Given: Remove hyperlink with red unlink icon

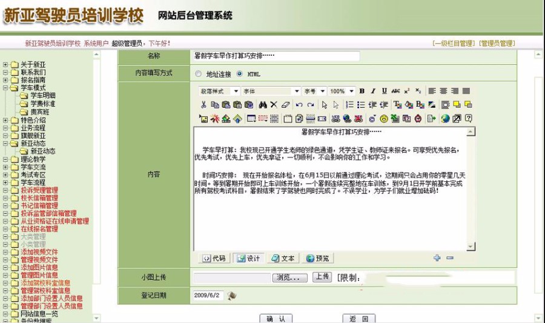Looking at the screenshot, I should tap(358, 119).
